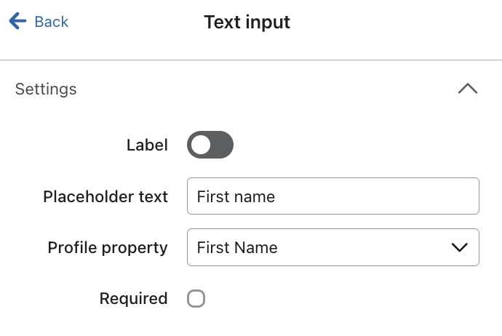Click the Profile property down-arrow chevron
Viewport: 502px width, 336px height.
click(x=459, y=247)
